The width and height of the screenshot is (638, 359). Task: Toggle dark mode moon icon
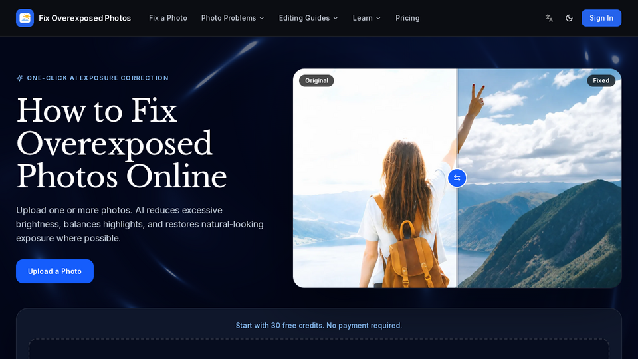570,18
